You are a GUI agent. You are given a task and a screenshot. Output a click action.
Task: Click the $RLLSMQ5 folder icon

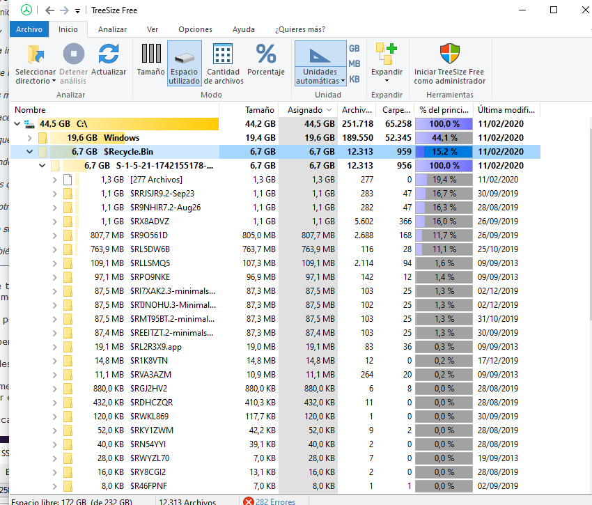68,263
